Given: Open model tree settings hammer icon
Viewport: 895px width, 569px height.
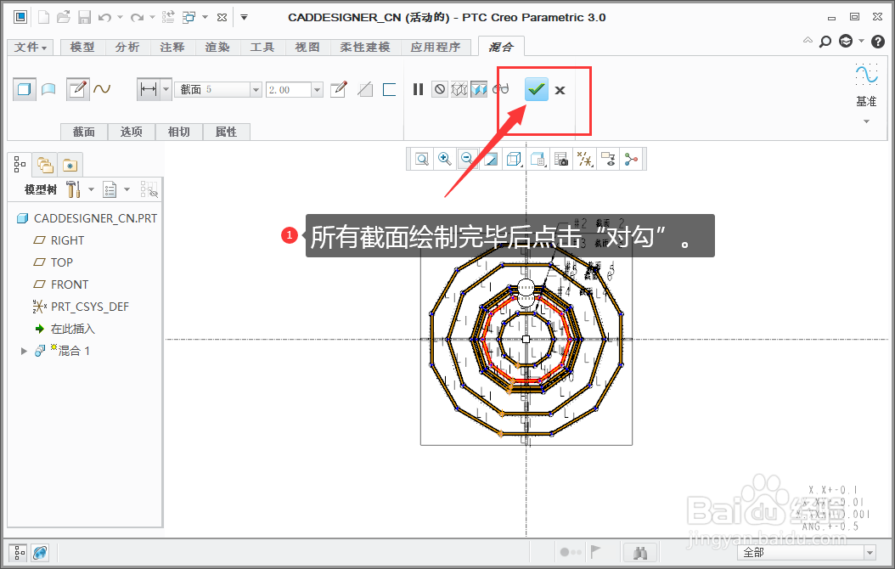Looking at the screenshot, I should tap(73, 189).
